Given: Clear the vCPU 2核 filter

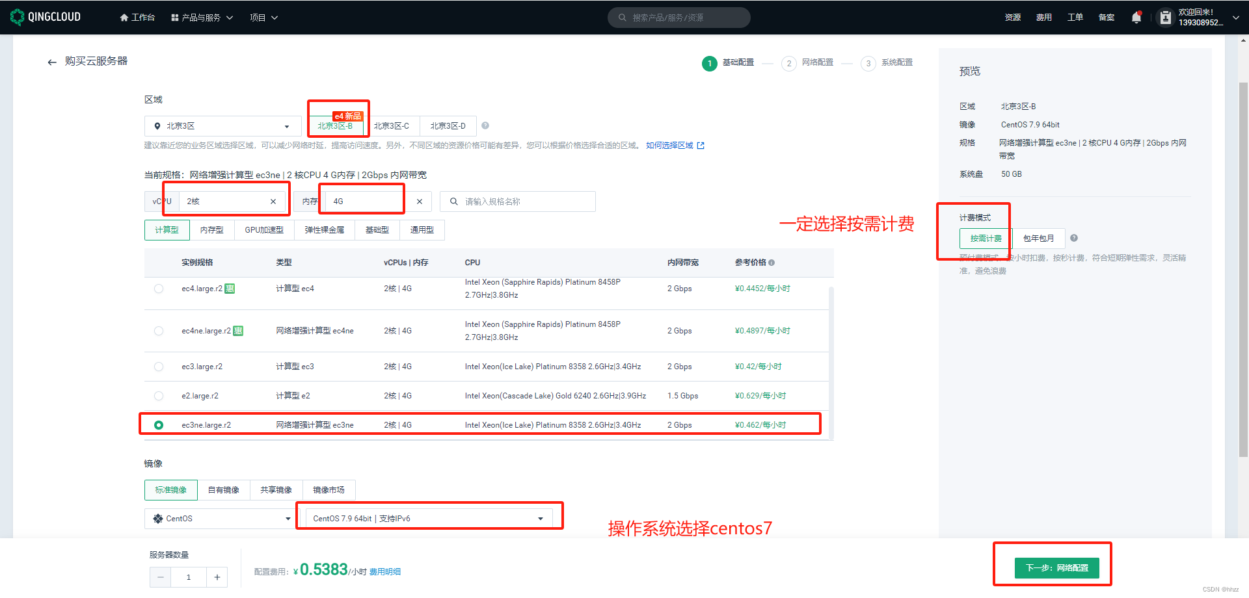Looking at the screenshot, I should [x=273, y=201].
